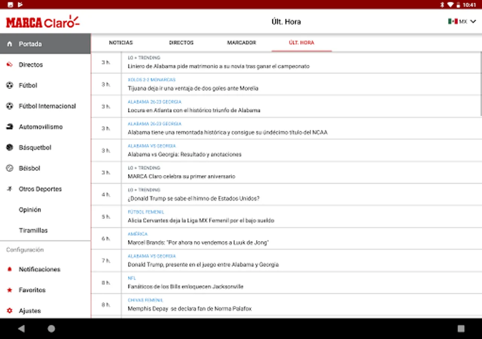Tap the helmet icon beside Automovilismo
Image resolution: width=482 pixels, height=339 pixels.
[x=10, y=127]
